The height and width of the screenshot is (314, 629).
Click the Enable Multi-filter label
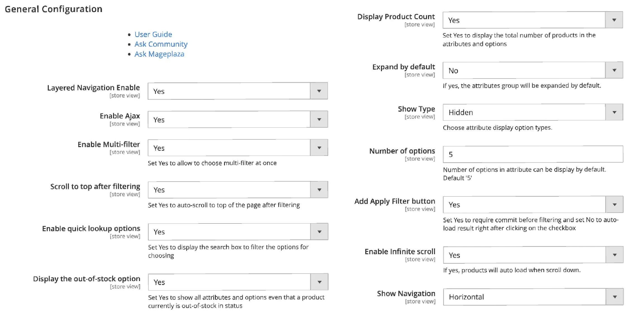pos(109,144)
